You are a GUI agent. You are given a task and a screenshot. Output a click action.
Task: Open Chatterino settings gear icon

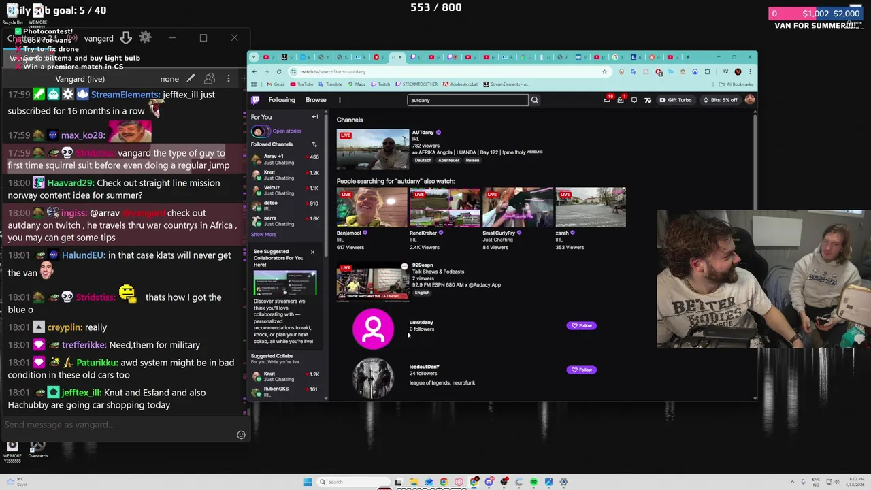point(145,37)
